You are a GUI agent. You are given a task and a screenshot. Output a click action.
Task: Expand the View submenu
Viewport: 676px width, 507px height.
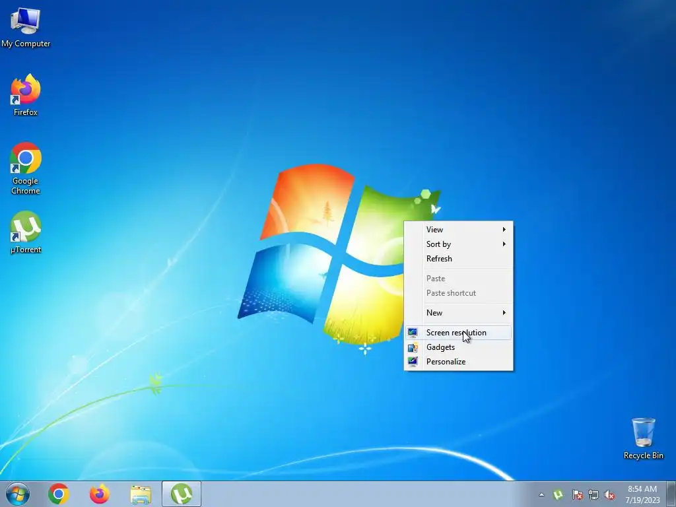(459, 229)
